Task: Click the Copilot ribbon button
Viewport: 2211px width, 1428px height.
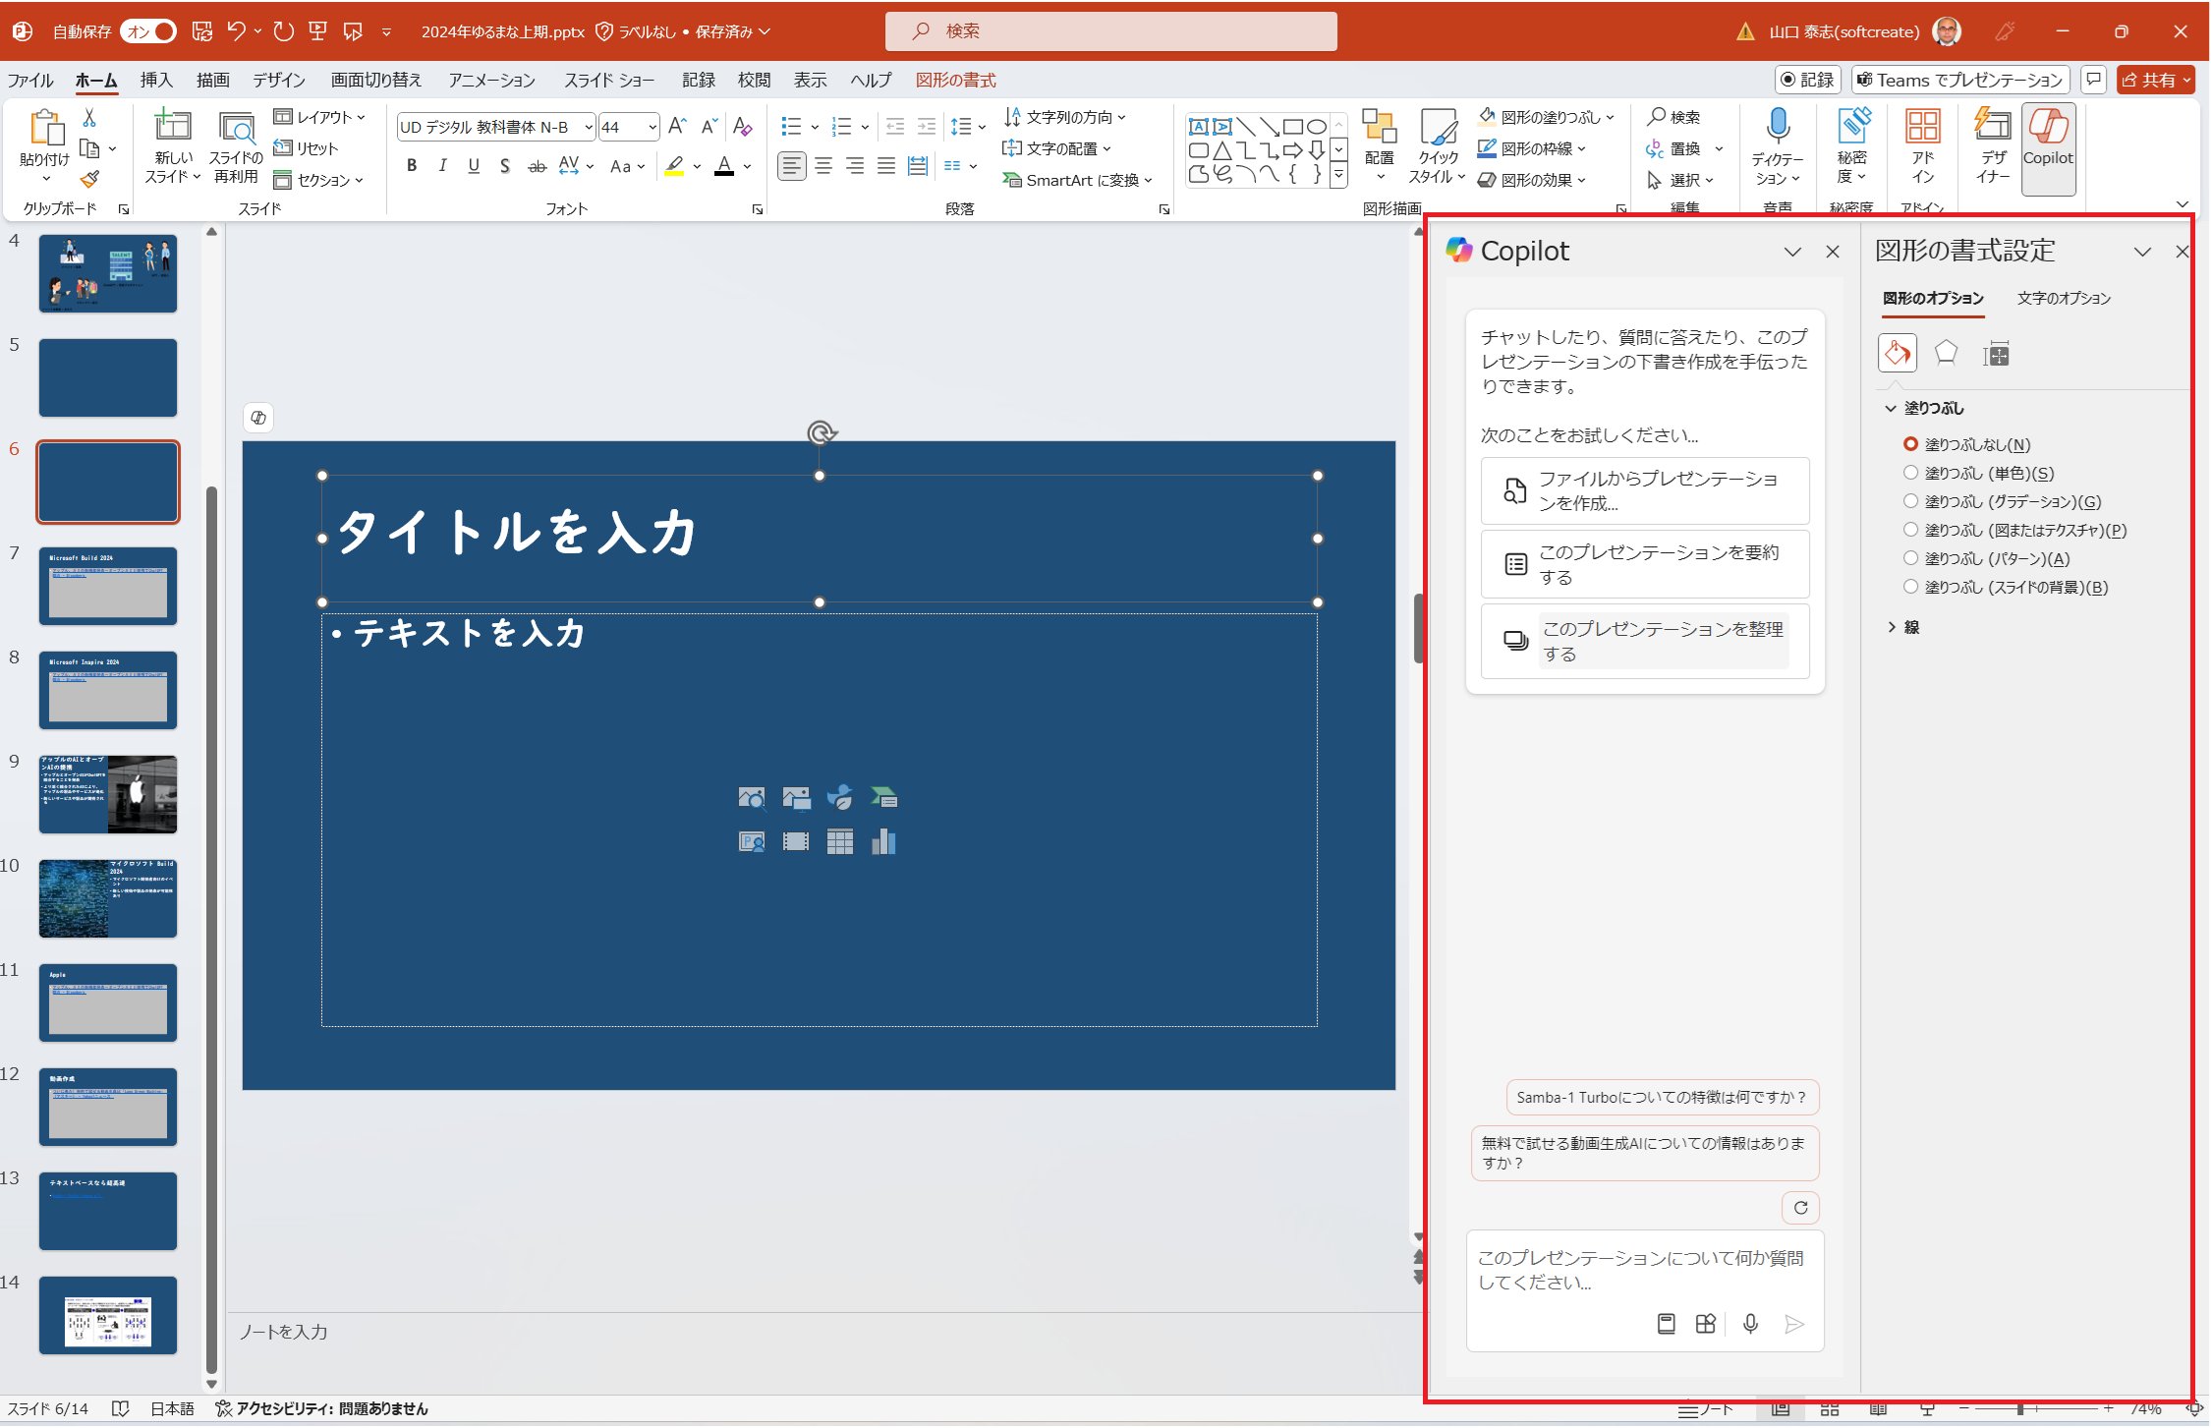Action: pos(2048,143)
